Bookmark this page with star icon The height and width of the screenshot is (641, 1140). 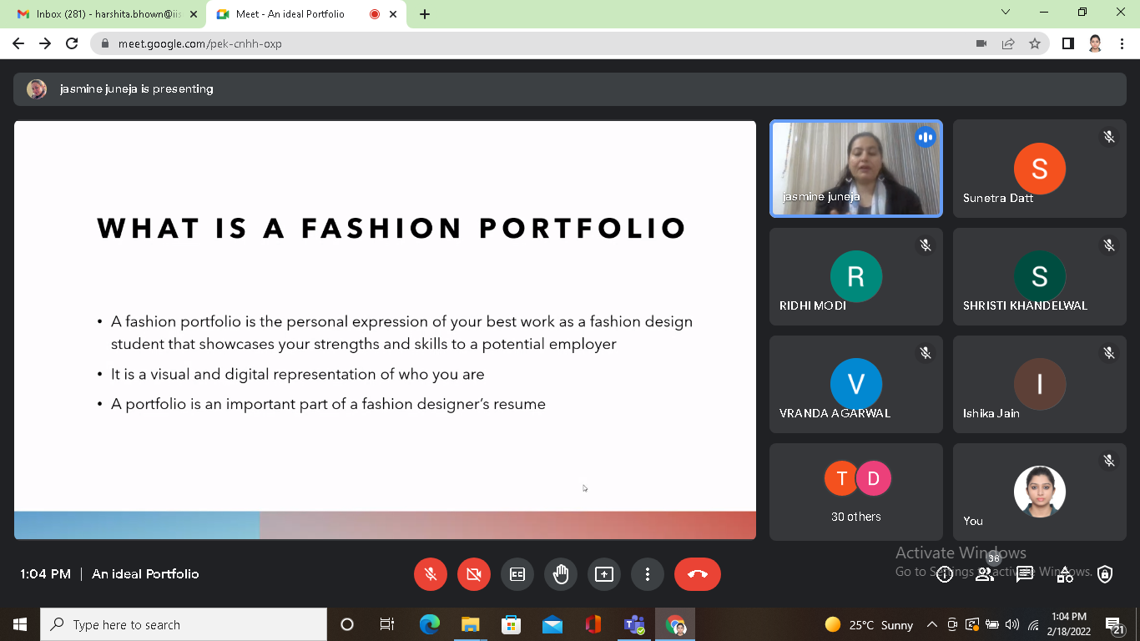pos(1035,43)
